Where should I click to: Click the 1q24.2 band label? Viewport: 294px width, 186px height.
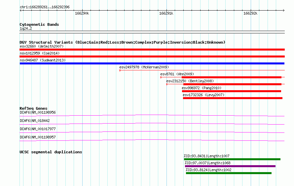point(26,28)
